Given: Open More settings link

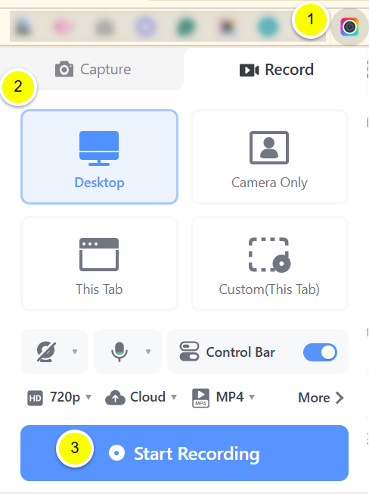Looking at the screenshot, I should pyautogui.click(x=321, y=398).
